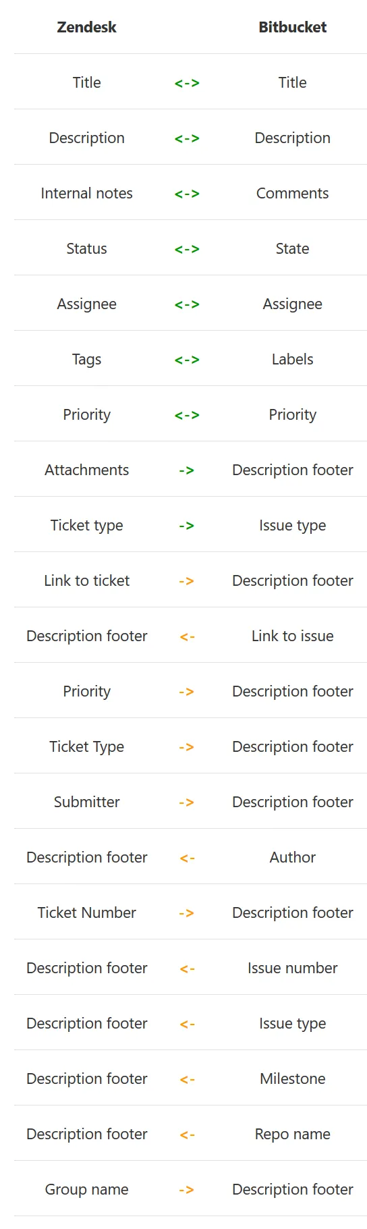
Task: Click the Zendesk column header
Action: 86,27
